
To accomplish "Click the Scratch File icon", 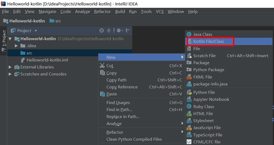I will pyautogui.click(x=189, y=56).
